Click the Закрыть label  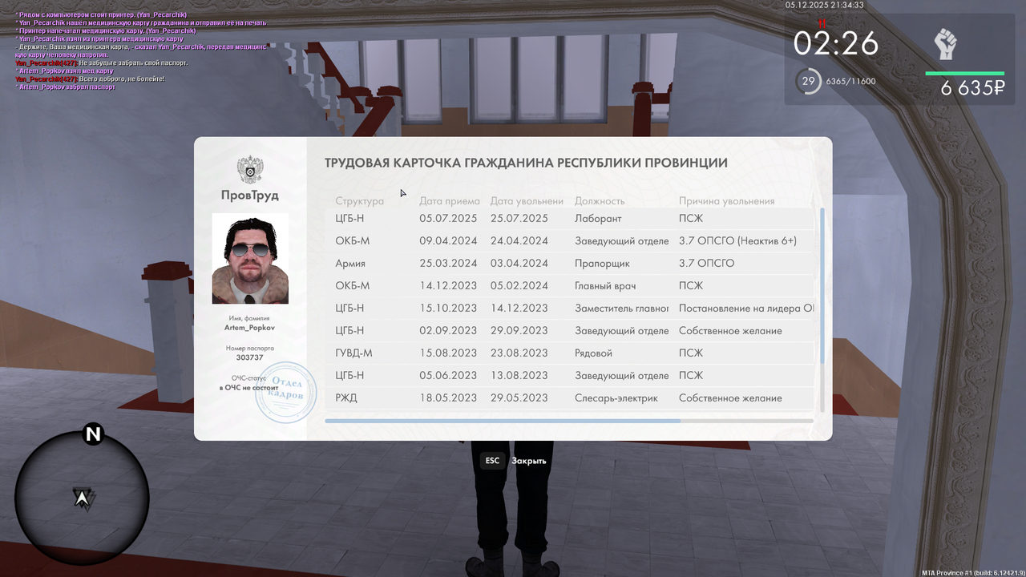coord(529,461)
